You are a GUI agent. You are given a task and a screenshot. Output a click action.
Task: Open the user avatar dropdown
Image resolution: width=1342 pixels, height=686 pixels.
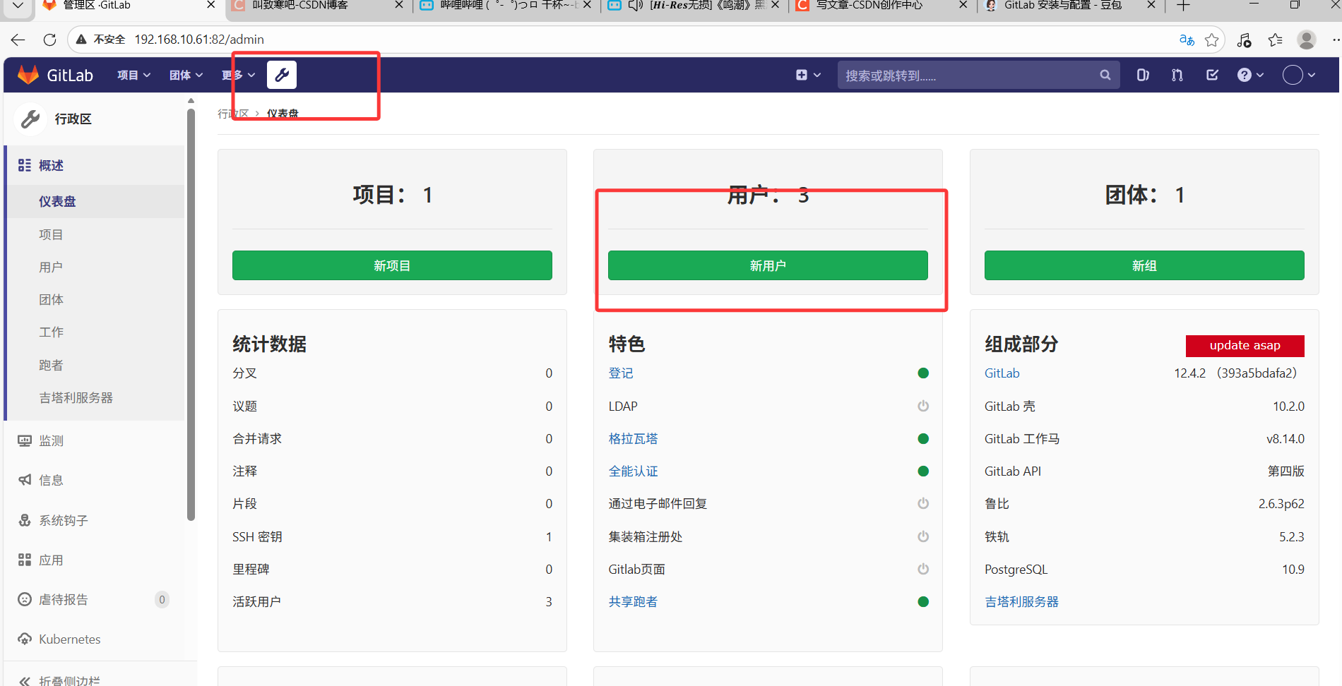[1299, 75]
